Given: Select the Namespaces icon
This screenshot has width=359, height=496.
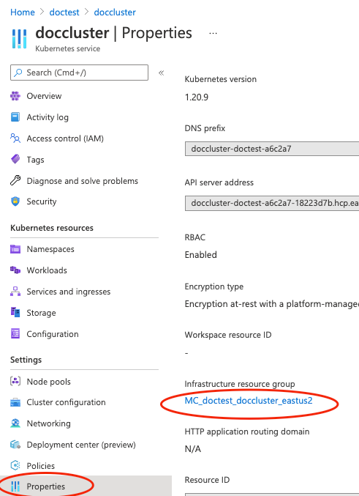Looking at the screenshot, I should pos(15,249).
